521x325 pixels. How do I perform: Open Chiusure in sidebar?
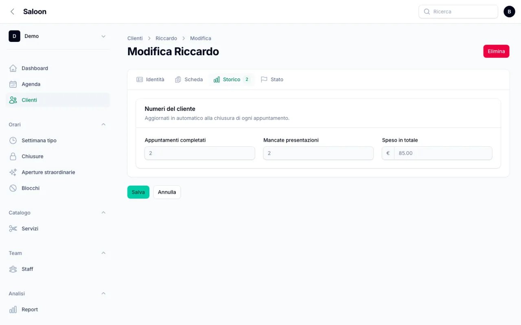(58, 156)
